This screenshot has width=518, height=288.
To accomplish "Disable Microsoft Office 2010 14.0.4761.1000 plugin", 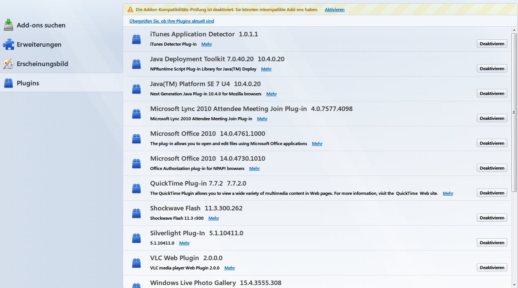I will click(x=492, y=143).
